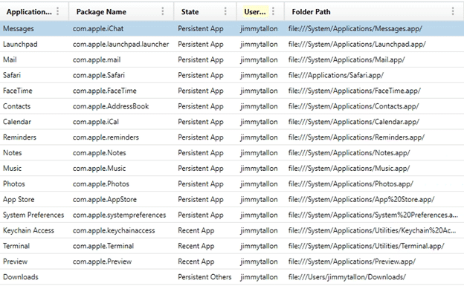
Task: Open Application column options menu
Action: 58,12
